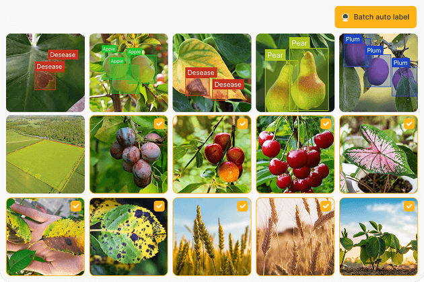This screenshot has height=282, width=424.
Task: Select the tall Pear label tag
Action: tap(299, 43)
